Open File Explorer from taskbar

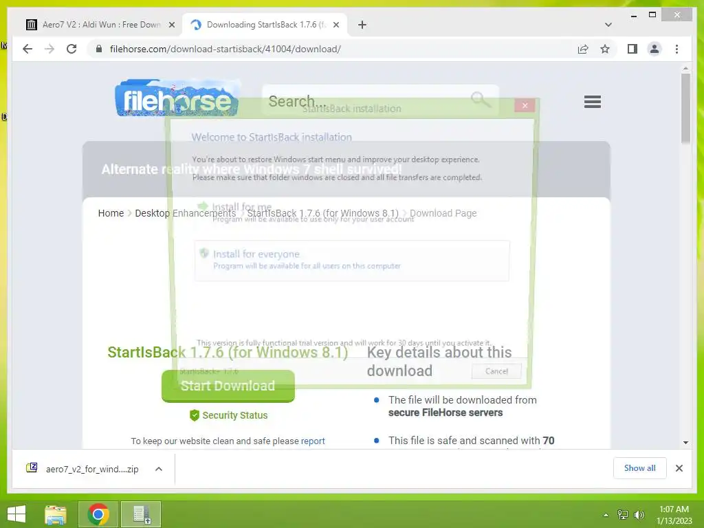pyautogui.click(x=56, y=514)
